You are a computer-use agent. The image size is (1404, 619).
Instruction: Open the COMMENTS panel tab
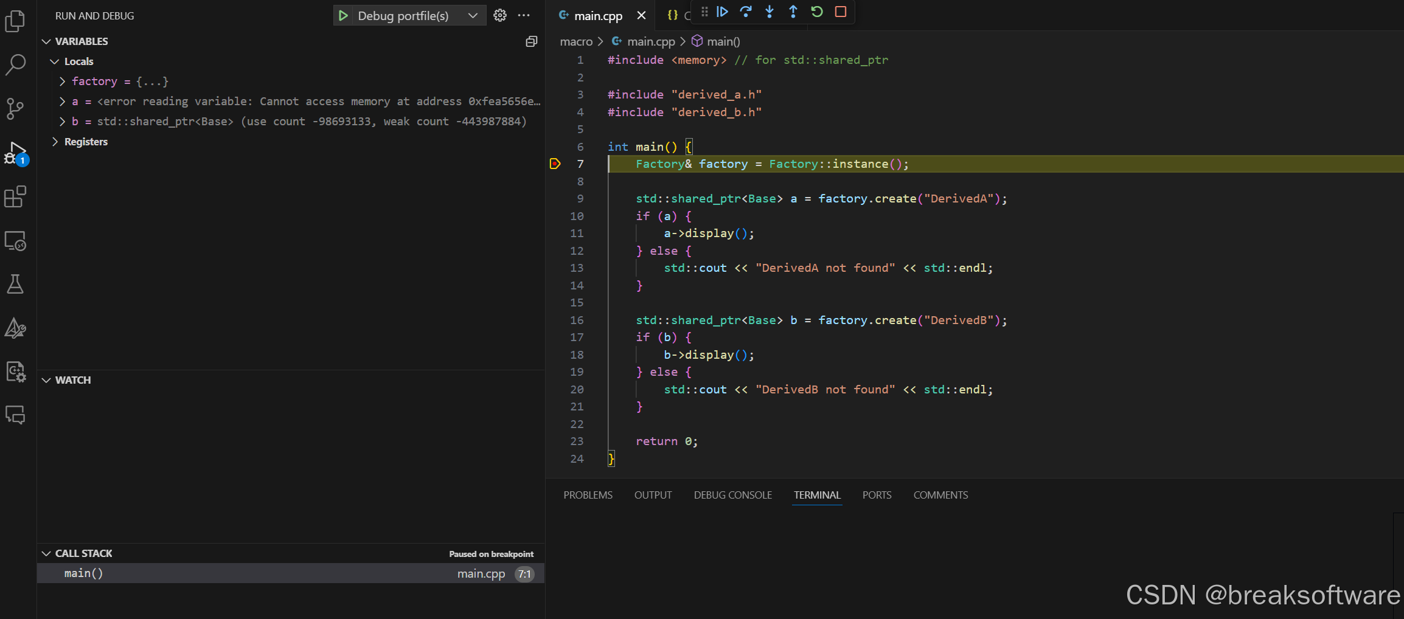pos(940,495)
